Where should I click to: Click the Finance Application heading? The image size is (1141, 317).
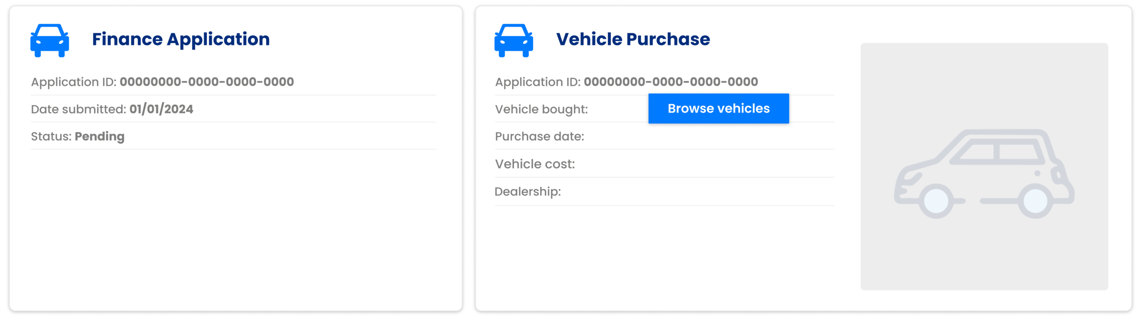point(181,39)
